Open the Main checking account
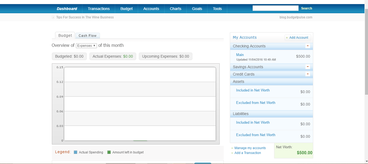Viewport: 368px width, 164px height. [x=240, y=55]
